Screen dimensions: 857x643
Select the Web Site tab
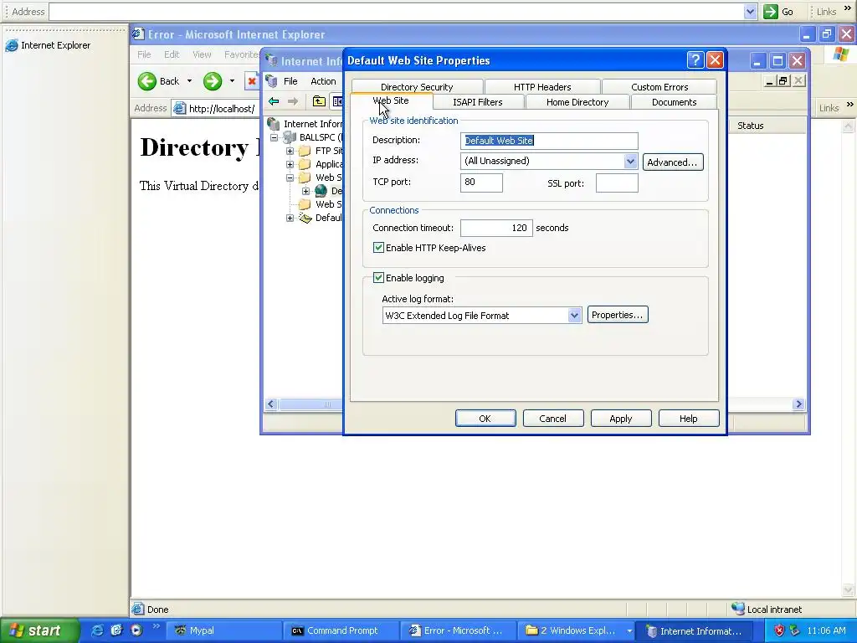tap(391, 100)
